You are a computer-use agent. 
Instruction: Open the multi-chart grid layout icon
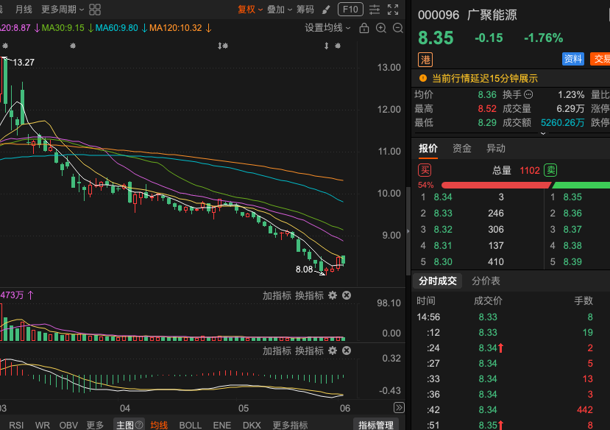(x=95, y=10)
